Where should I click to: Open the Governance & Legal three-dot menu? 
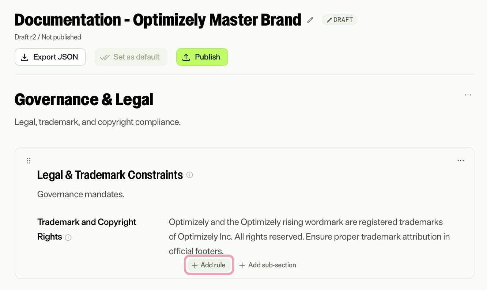[468, 95]
